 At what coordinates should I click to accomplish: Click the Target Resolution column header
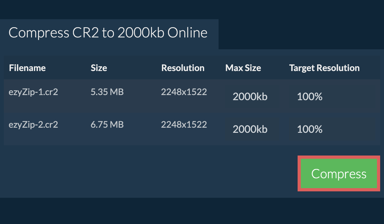click(324, 68)
